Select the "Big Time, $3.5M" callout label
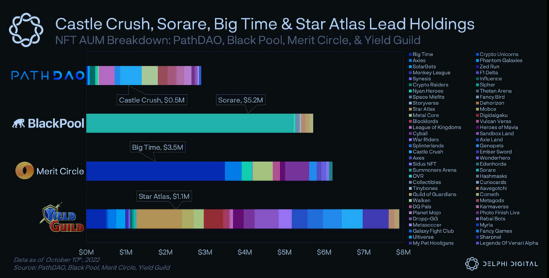 (155, 146)
